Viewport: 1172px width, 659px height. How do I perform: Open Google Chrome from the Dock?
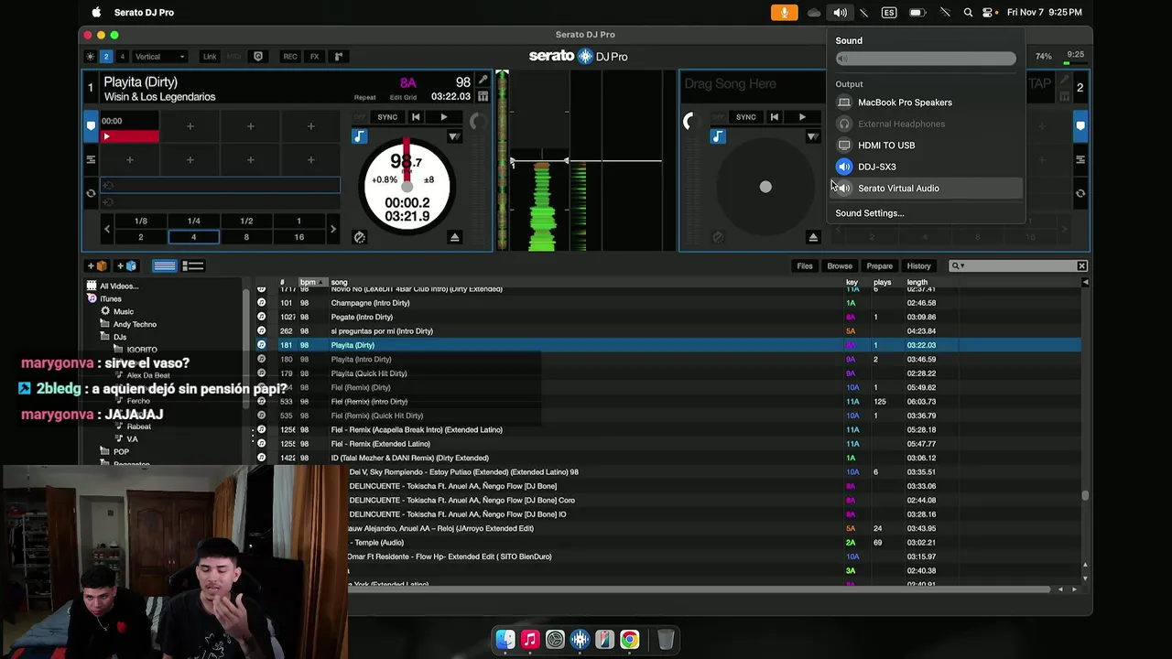click(x=629, y=640)
